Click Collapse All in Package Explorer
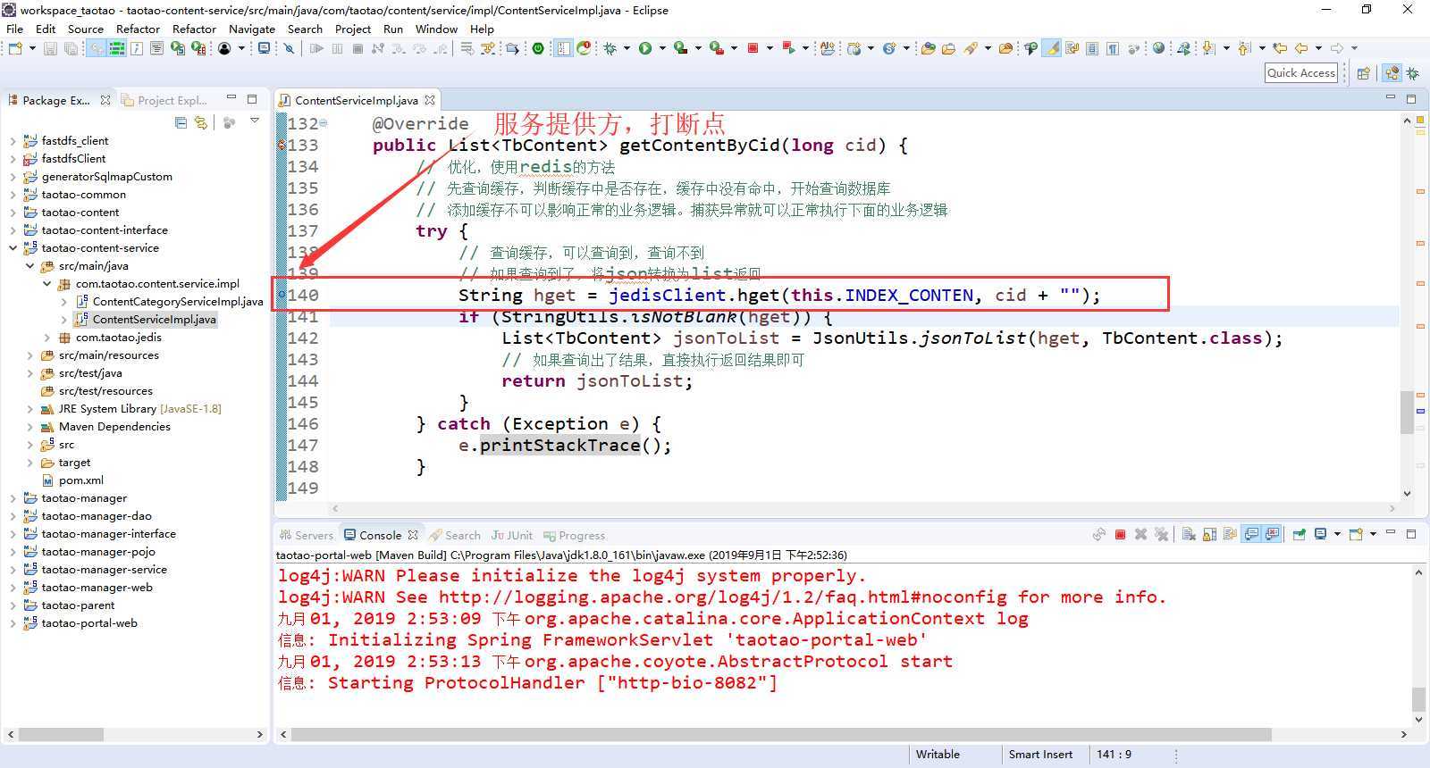1430x768 pixels. coord(181,122)
